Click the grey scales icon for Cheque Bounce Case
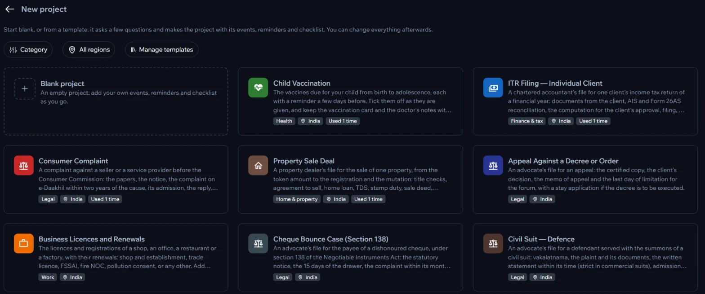Screen dimensions: 705x294 [258, 243]
